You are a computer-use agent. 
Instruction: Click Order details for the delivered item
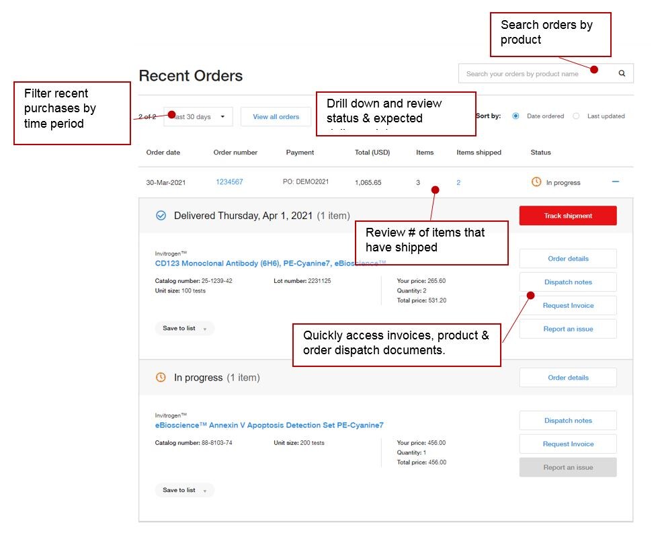click(567, 259)
